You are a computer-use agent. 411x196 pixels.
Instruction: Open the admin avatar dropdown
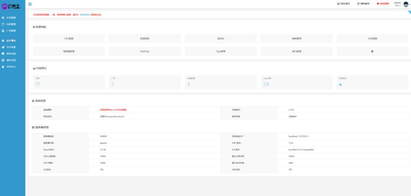406,4
